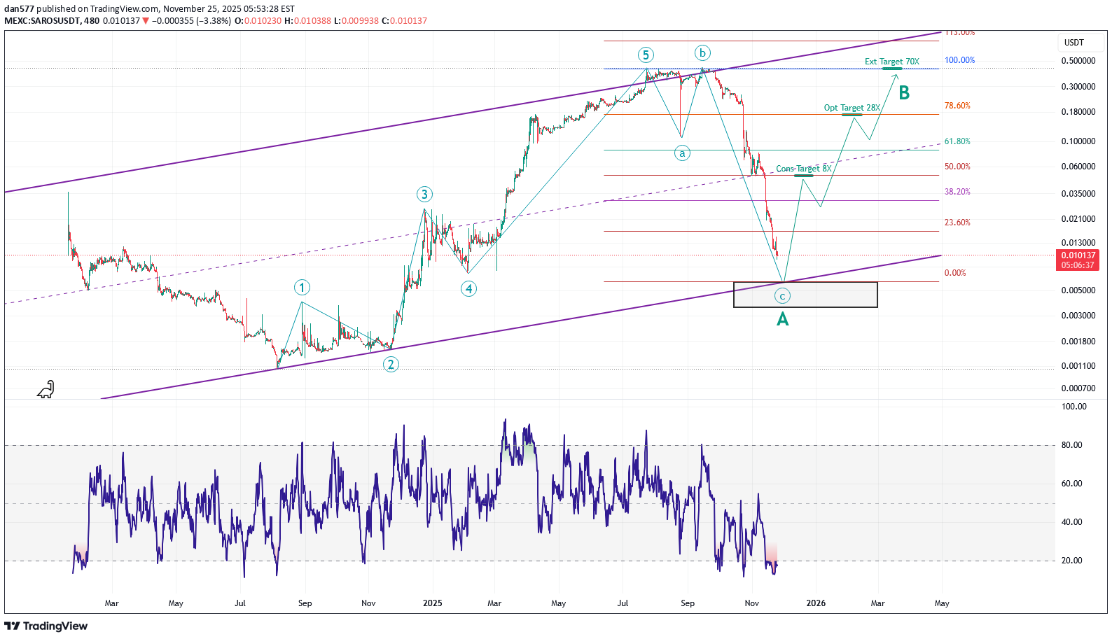Viewport: 1112px width, 639px height.
Task: Click the 'Ext Target 70X' label
Action: [891, 62]
